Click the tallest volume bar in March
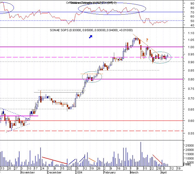 [141, 154]
